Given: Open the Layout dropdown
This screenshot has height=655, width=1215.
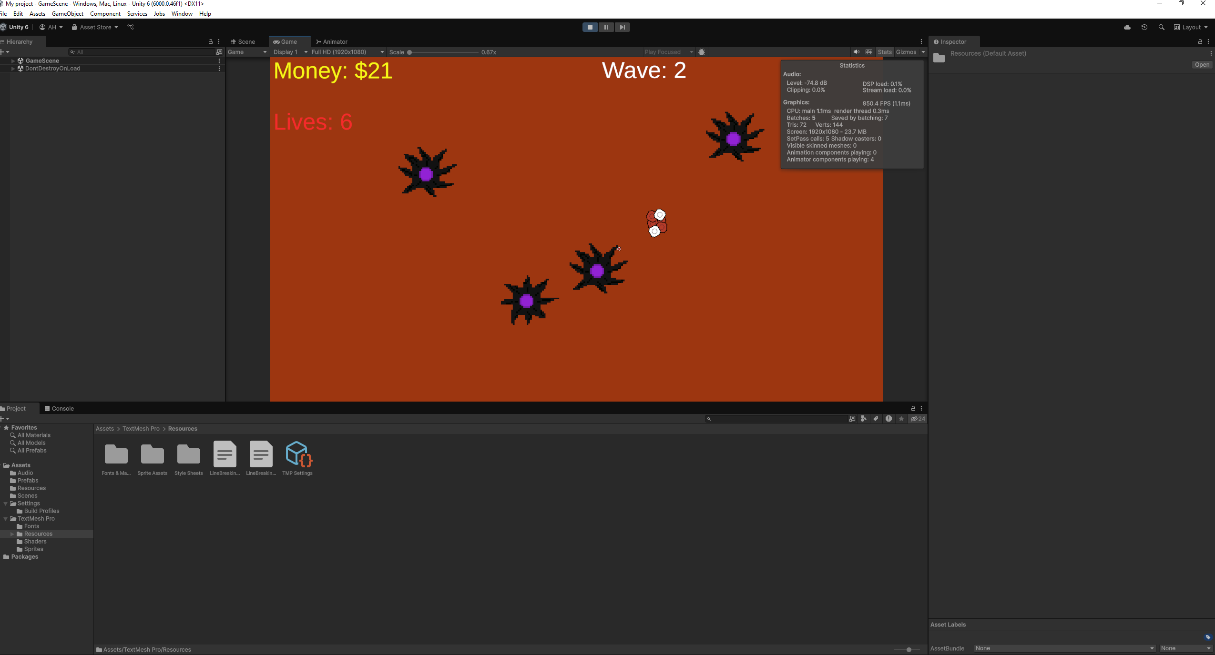Looking at the screenshot, I should click(1191, 27).
